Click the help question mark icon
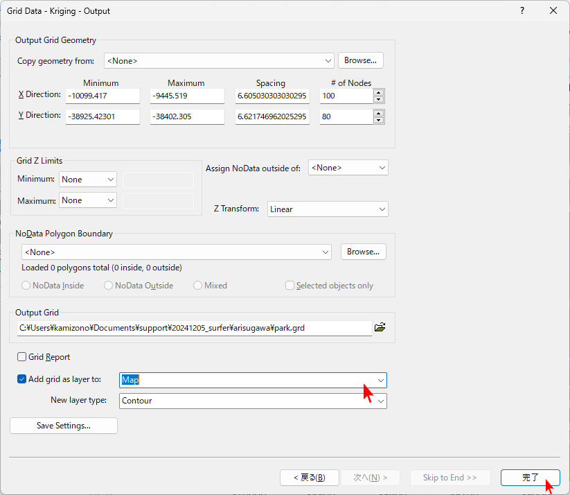Viewport: 570px width, 495px height. [522, 11]
